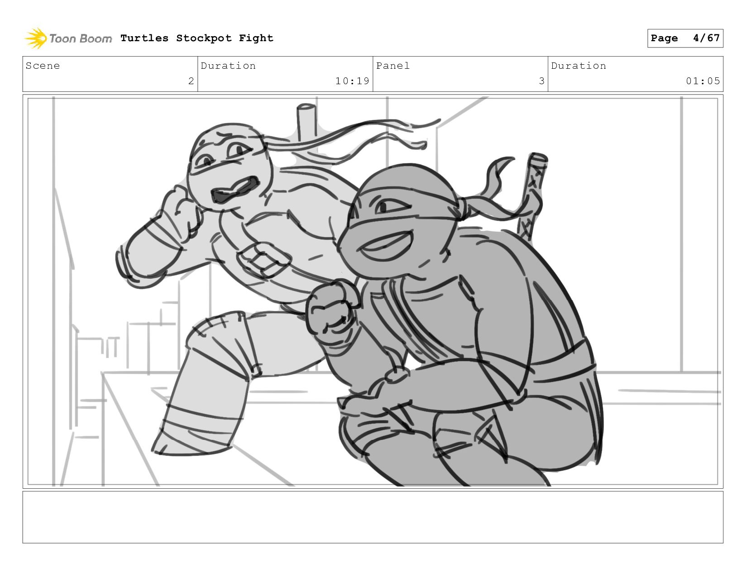This screenshot has width=747, height=577.
Task: Select the panel number value '3'
Action: tap(541, 81)
